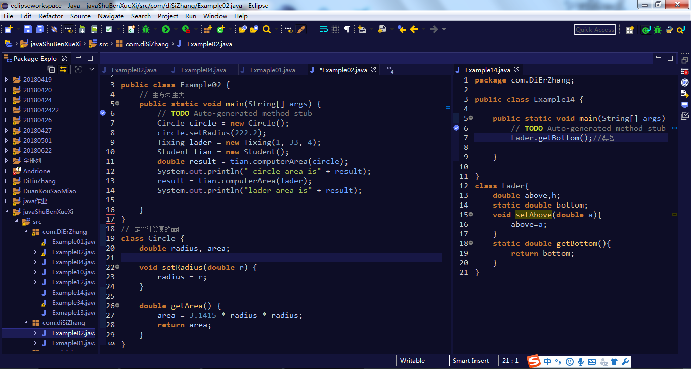Image resolution: width=691 pixels, height=369 pixels.
Task: Click the IME soft keyboard icon
Action: (x=592, y=361)
